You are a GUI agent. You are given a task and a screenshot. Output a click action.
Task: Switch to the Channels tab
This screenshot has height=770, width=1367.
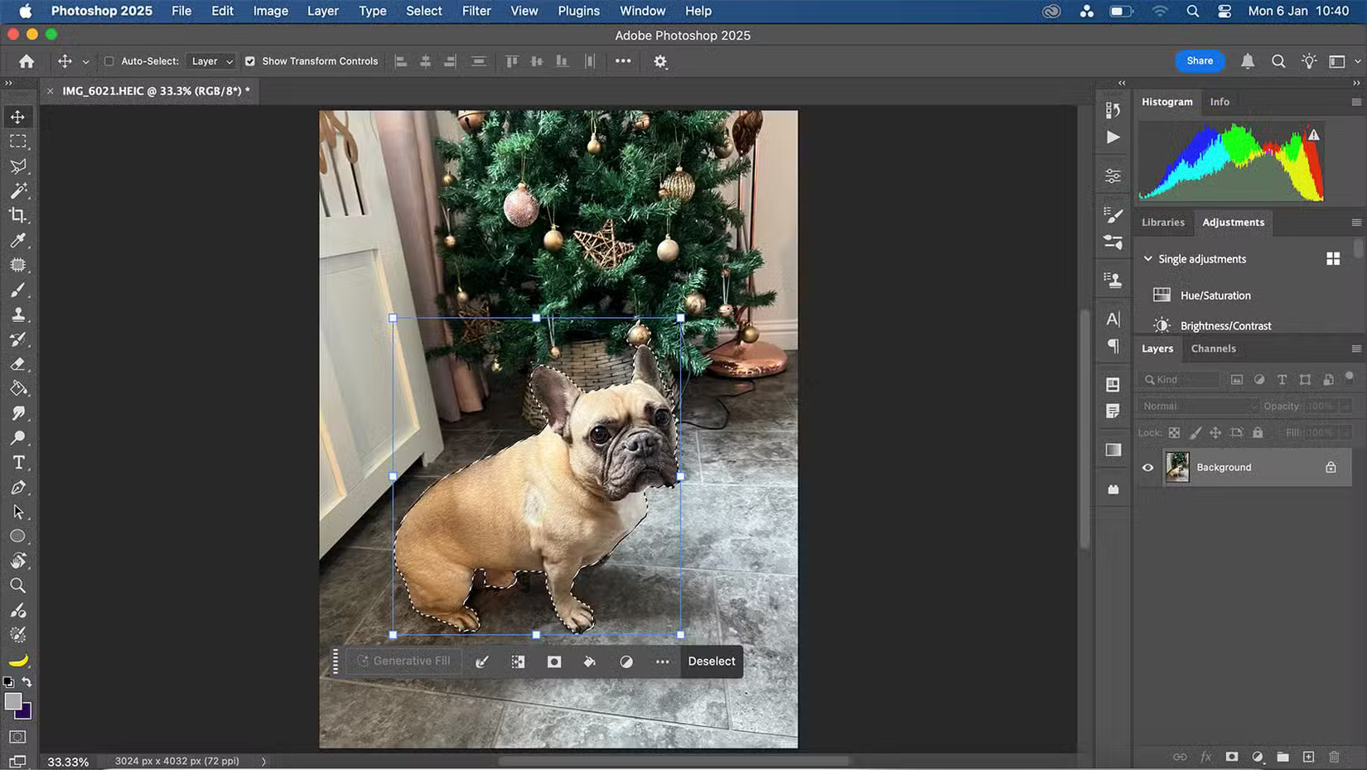1213,348
